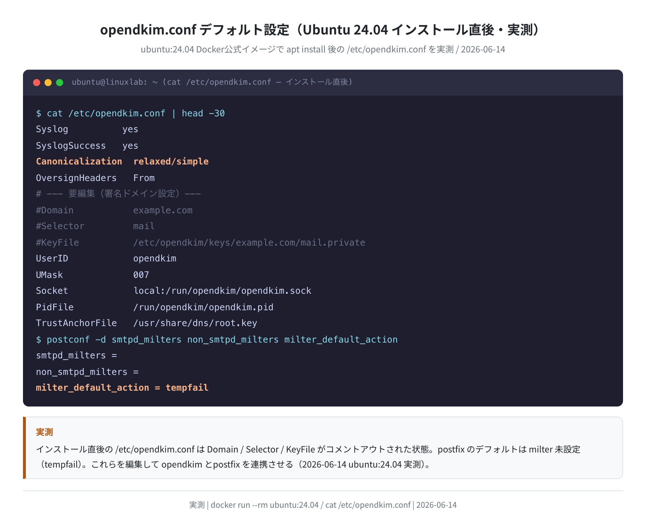The image size is (646, 525).
Task: Select 'local:/run/opendkim/opendkim.sock' value
Action: pyautogui.click(x=222, y=291)
